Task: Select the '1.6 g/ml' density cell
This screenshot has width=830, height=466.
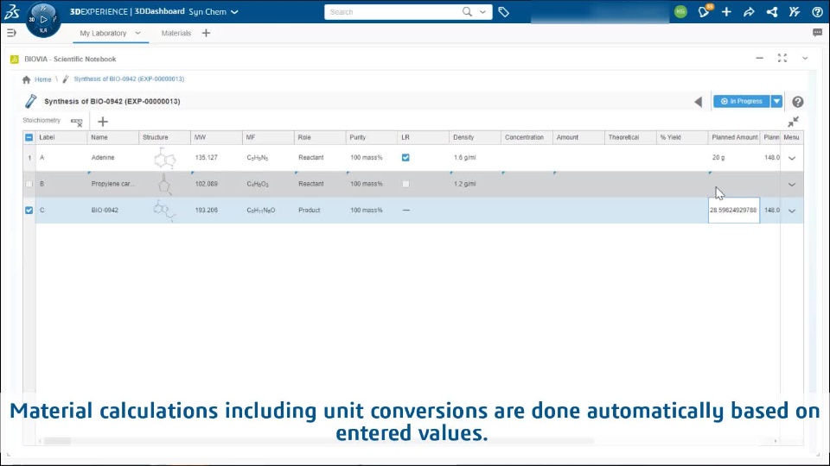Action: pos(475,157)
